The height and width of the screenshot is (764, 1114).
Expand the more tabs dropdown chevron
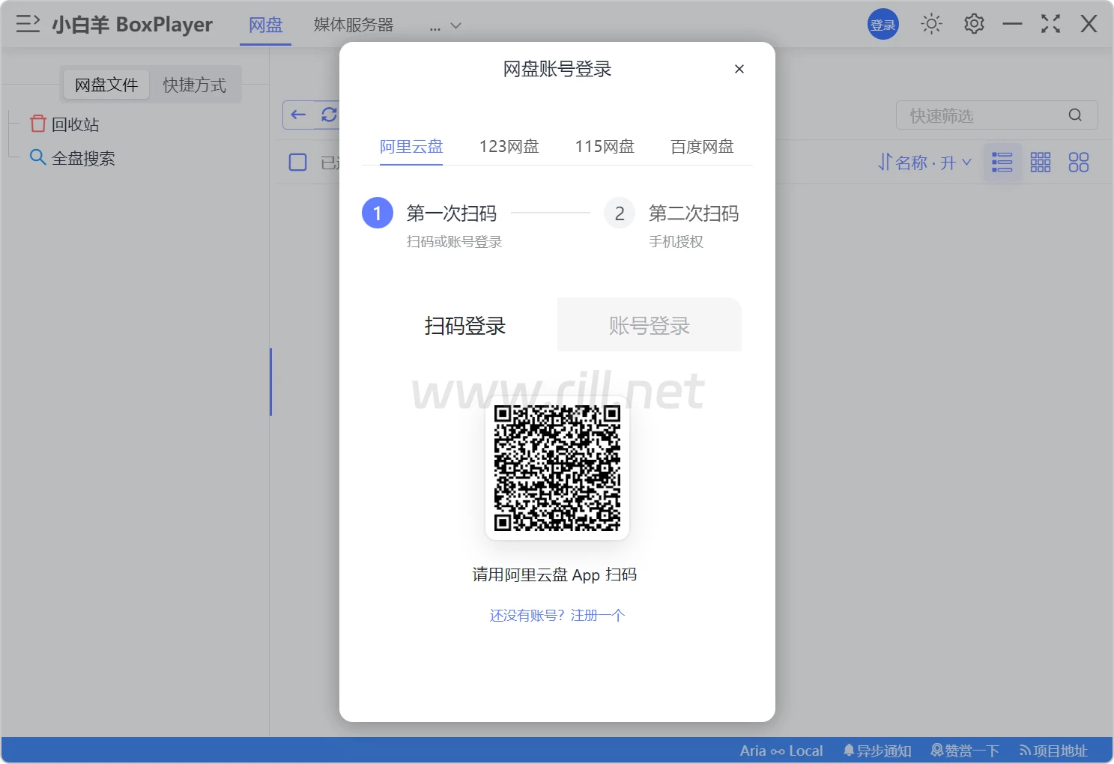pyautogui.click(x=455, y=25)
